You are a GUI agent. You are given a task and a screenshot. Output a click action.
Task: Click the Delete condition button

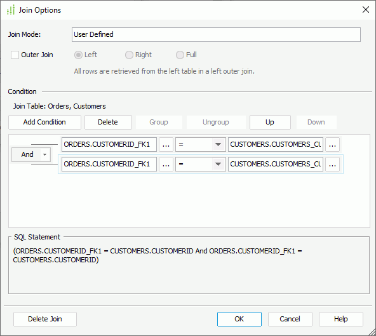(108, 122)
